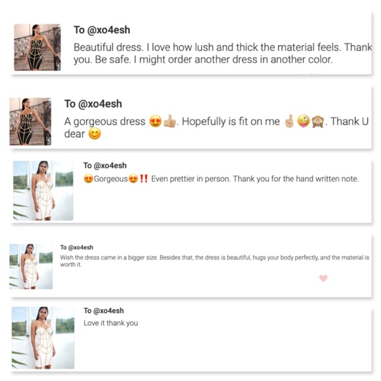Select the 'Love it thank you' review text
381x381 pixels.
click(111, 323)
